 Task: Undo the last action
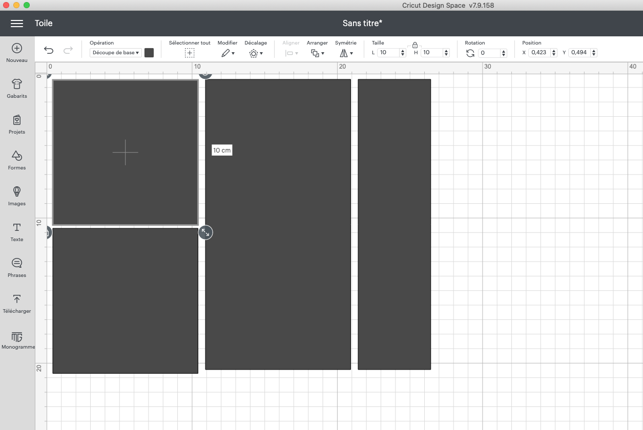(49, 50)
